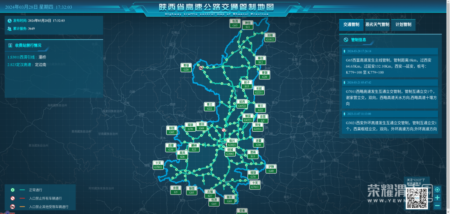Zoom out with the minus button

tap(437, 206)
